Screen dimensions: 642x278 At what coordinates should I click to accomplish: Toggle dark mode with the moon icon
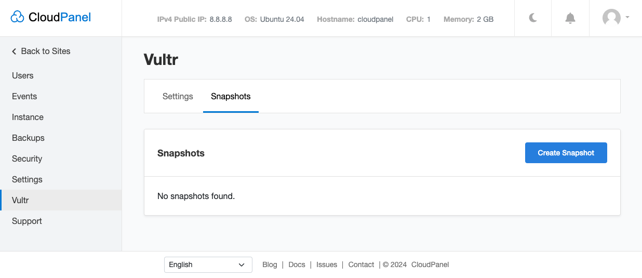533,18
